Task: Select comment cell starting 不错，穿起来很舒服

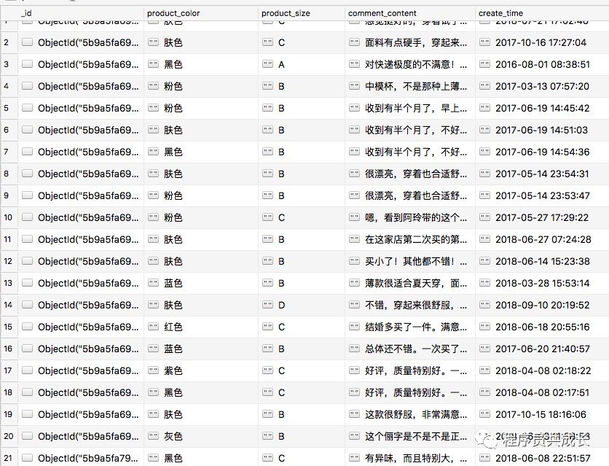Action: 410,305
